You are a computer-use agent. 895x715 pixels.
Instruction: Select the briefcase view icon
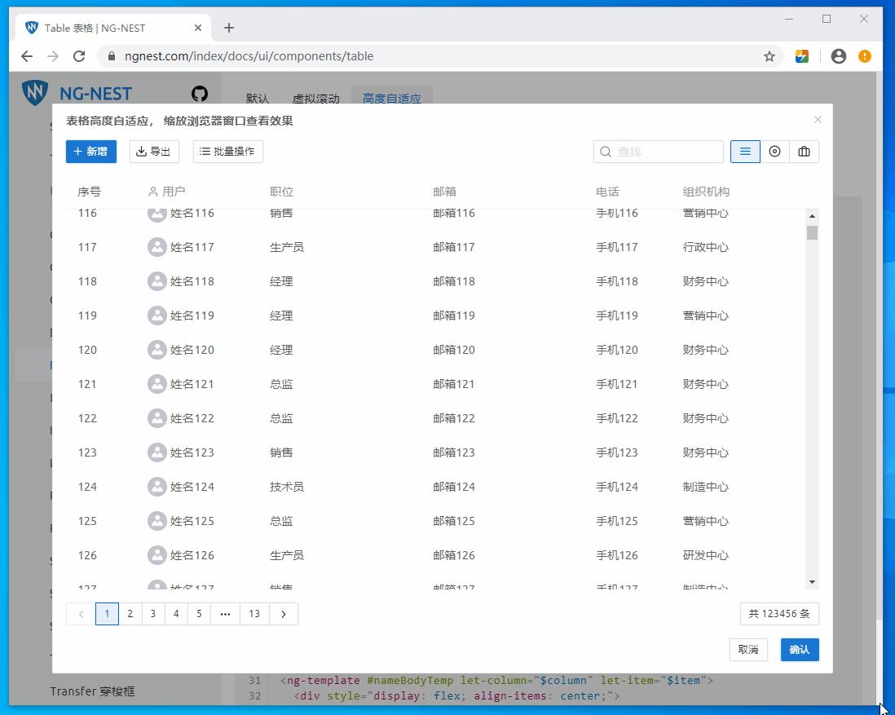click(804, 151)
